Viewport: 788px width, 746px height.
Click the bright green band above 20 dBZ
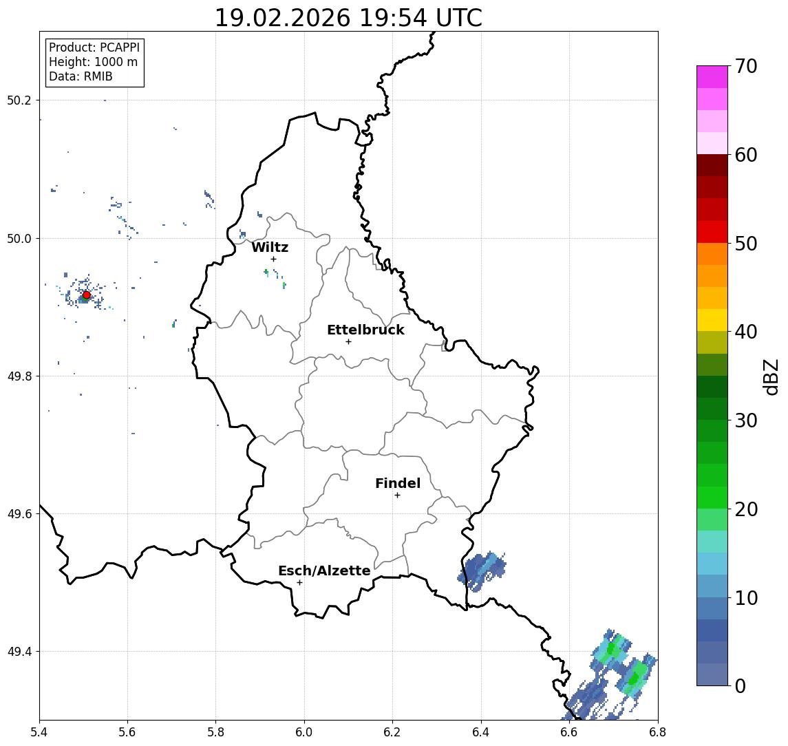point(712,497)
